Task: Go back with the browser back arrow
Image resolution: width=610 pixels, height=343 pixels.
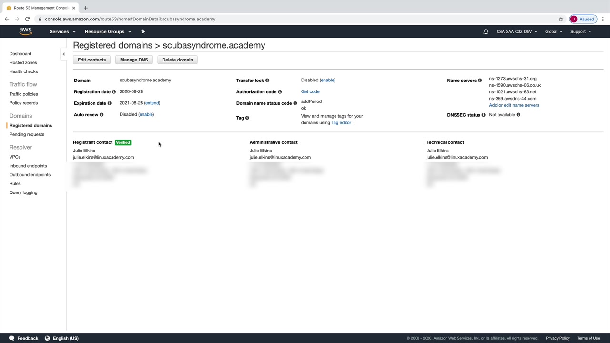Action: [x=7, y=19]
